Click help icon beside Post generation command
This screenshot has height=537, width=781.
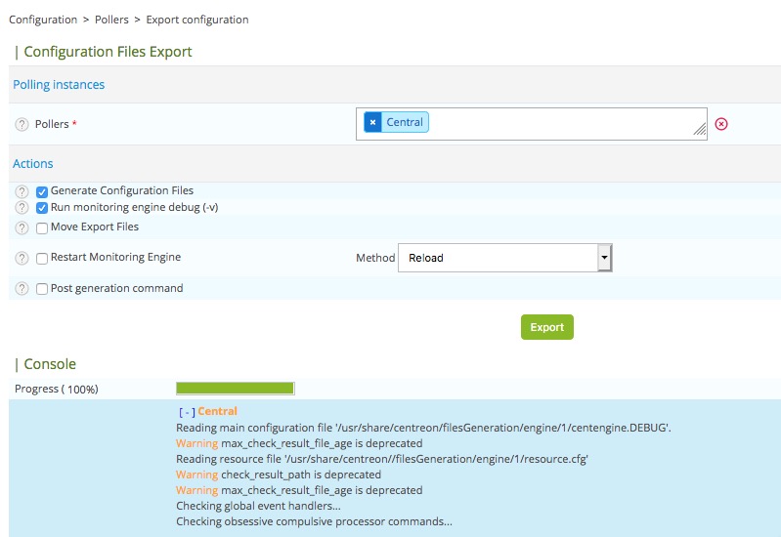(22, 289)
